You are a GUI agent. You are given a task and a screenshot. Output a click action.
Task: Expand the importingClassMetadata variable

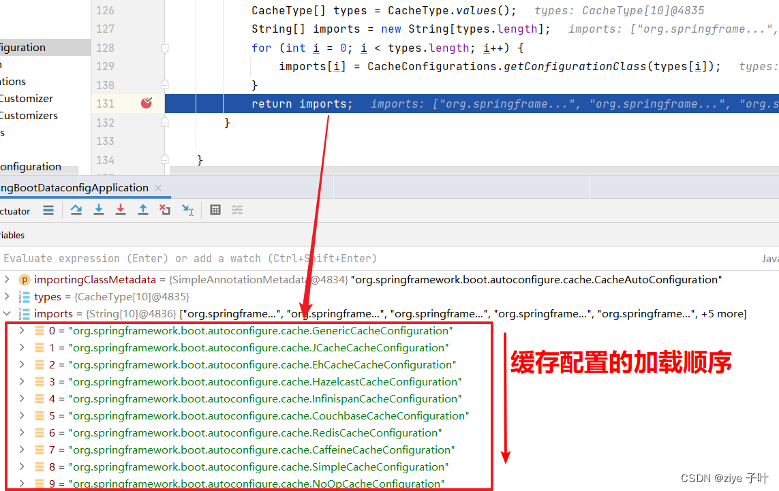(7, 279)
